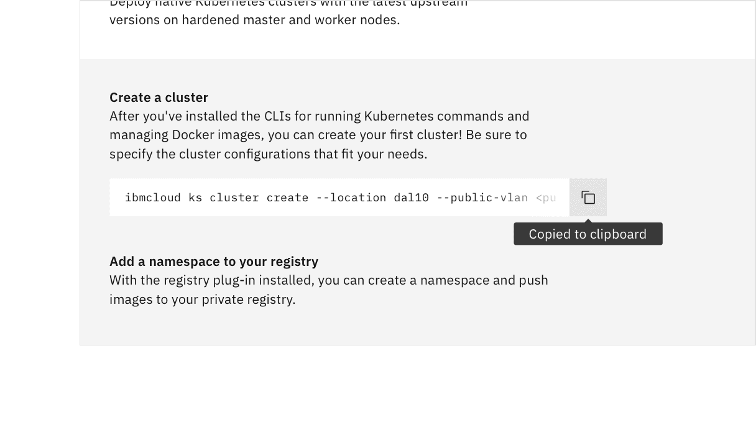Screen dimensions: 756x425
Task: Select the code snippet field
Action: coord(339,197)
